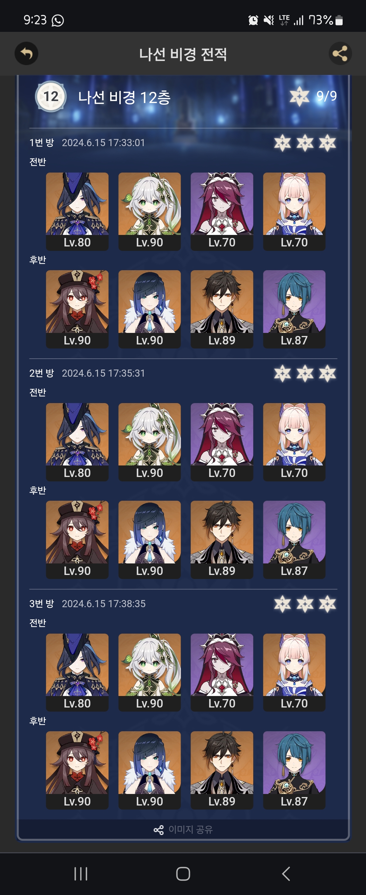Select Lv.70 red-haired character in chamber 2
This screenshot has width=366, height=895.
click(x=222, y=442)
